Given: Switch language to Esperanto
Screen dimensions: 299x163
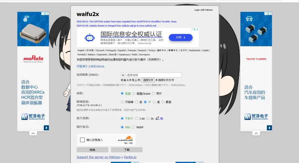Looking at the screenshot, I should pyautogui.click(x=102, y=55).
